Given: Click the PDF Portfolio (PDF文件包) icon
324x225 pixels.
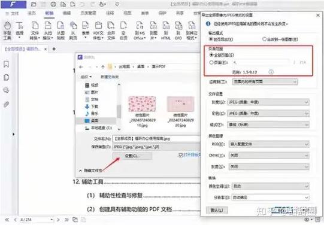Looking at the screenshot, I should pyautogui.click(x=98, y=31).
